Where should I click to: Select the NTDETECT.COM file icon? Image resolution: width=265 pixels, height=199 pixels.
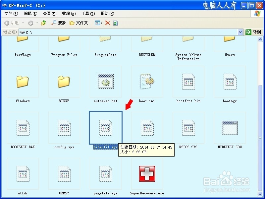click(230, 128)
